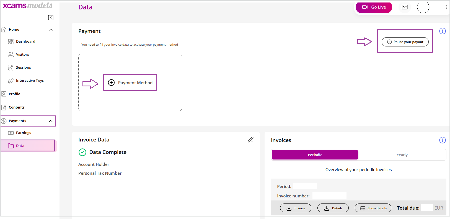Start streaming with Go Live
450x219 pixels.
(374, 7)
